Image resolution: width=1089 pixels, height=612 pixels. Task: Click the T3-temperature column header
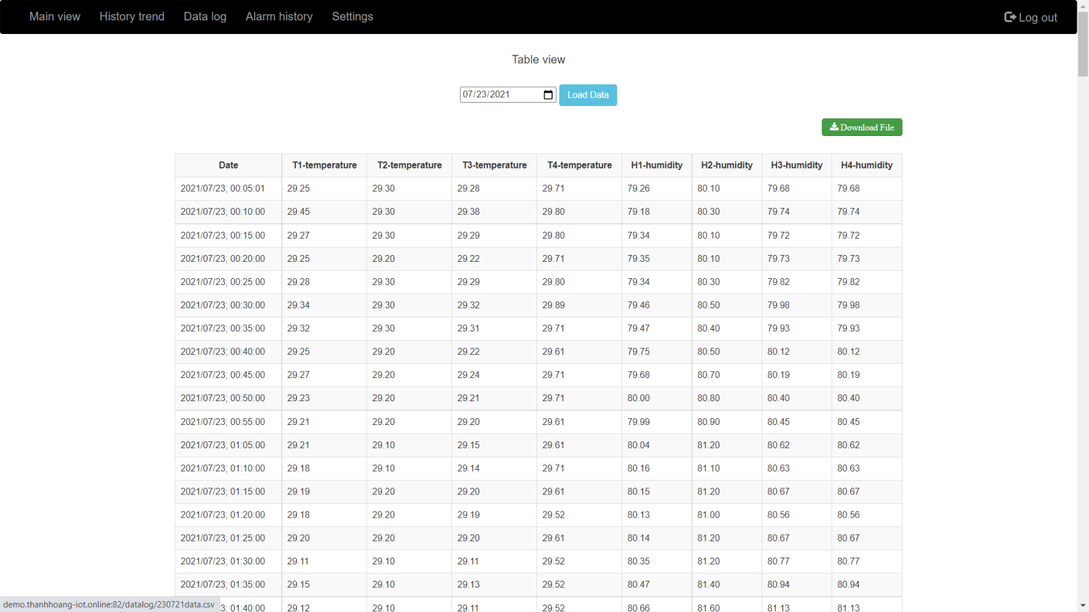point(495,165)
